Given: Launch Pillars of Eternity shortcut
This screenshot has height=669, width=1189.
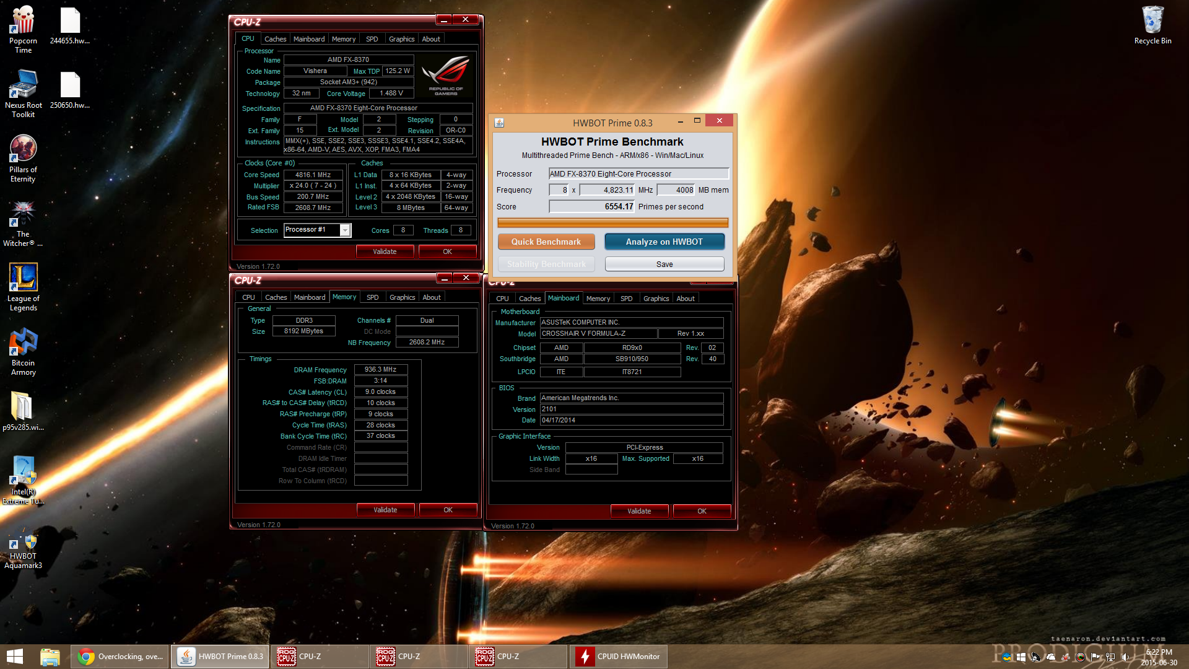Looking at the screenshot, I should pyautogui.click(x=23, y=158).
